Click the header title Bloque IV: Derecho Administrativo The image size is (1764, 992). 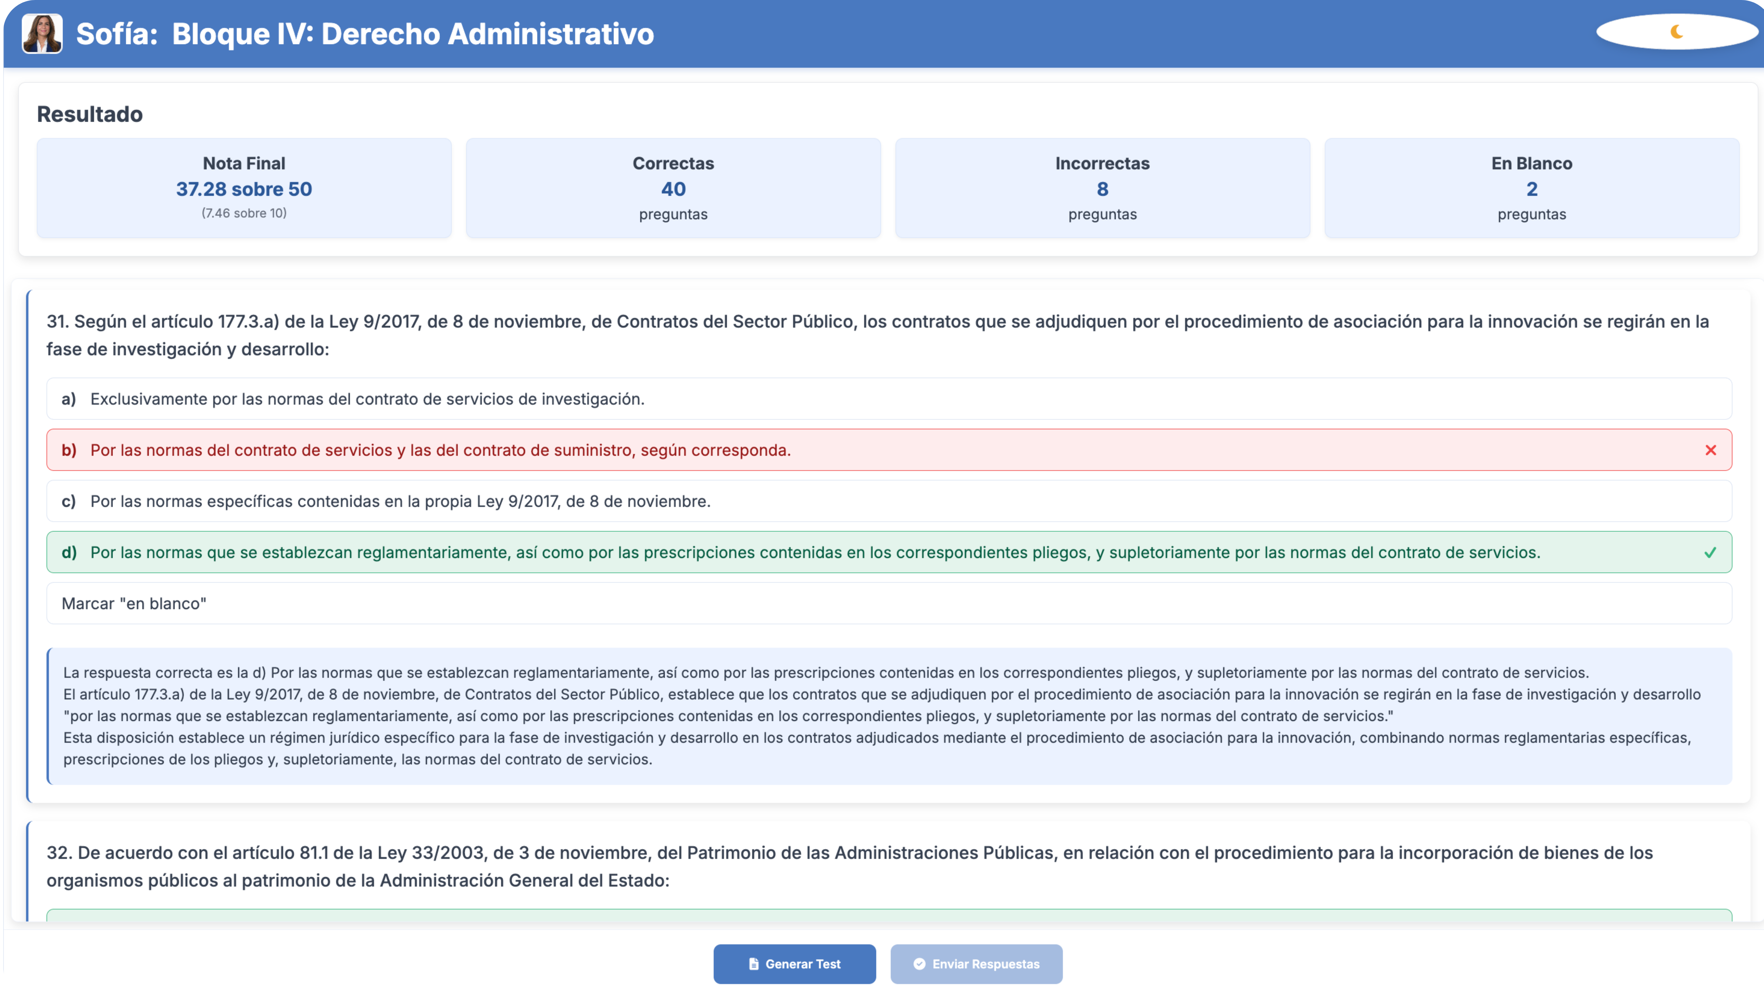[413, 34]
